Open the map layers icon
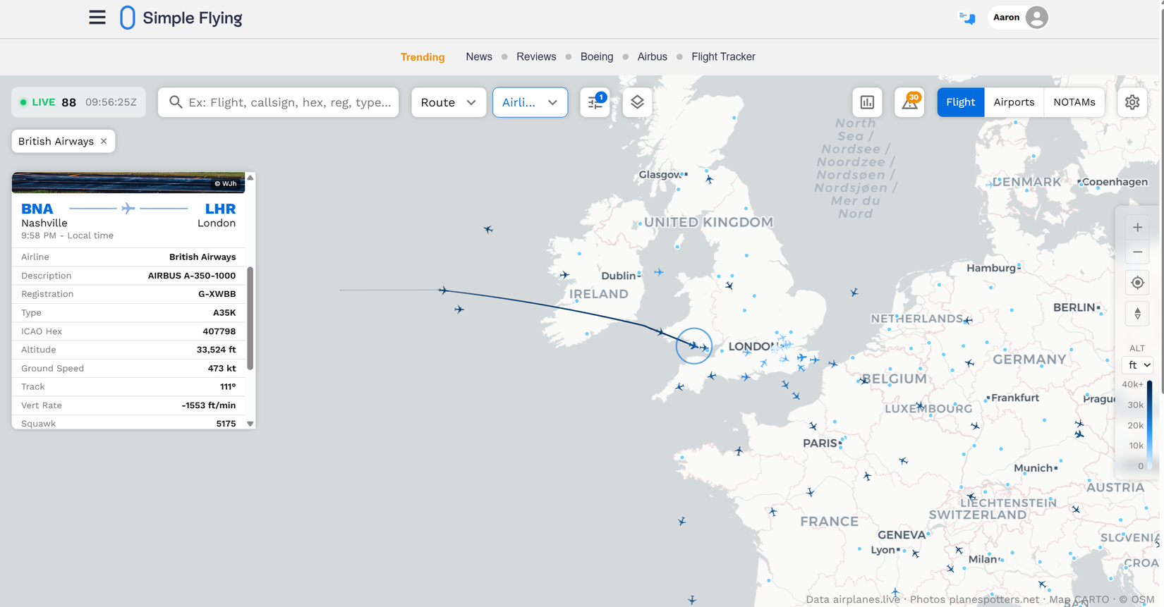 point(637,102)
